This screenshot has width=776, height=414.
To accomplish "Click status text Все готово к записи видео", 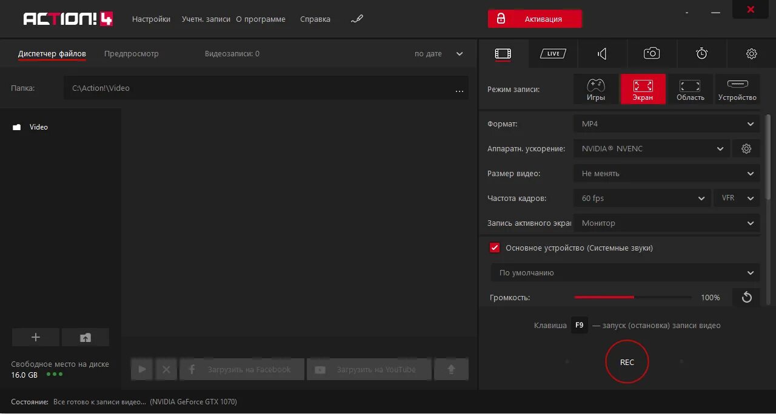I will 99,402.
